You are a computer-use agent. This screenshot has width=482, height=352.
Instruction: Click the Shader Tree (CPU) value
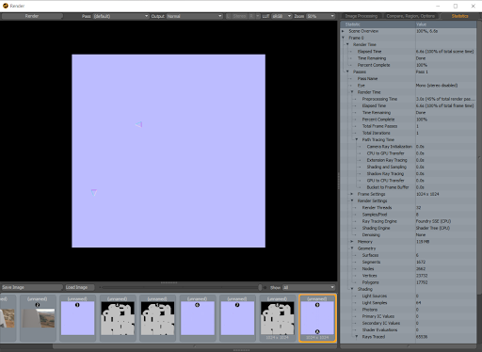coord(433,228)
